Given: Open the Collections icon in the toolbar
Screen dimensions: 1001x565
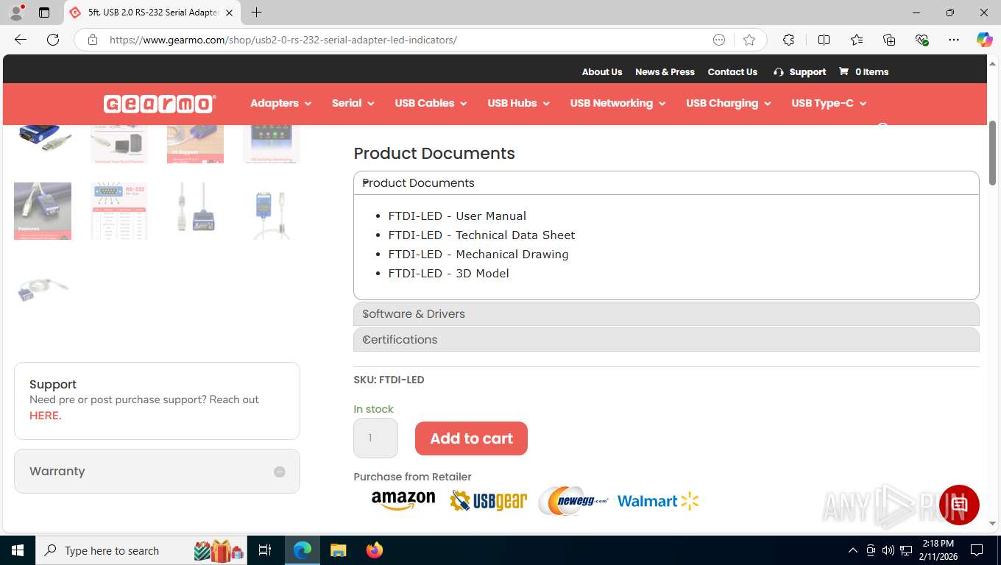Looking at the screenshot, I should click(889, 40).
